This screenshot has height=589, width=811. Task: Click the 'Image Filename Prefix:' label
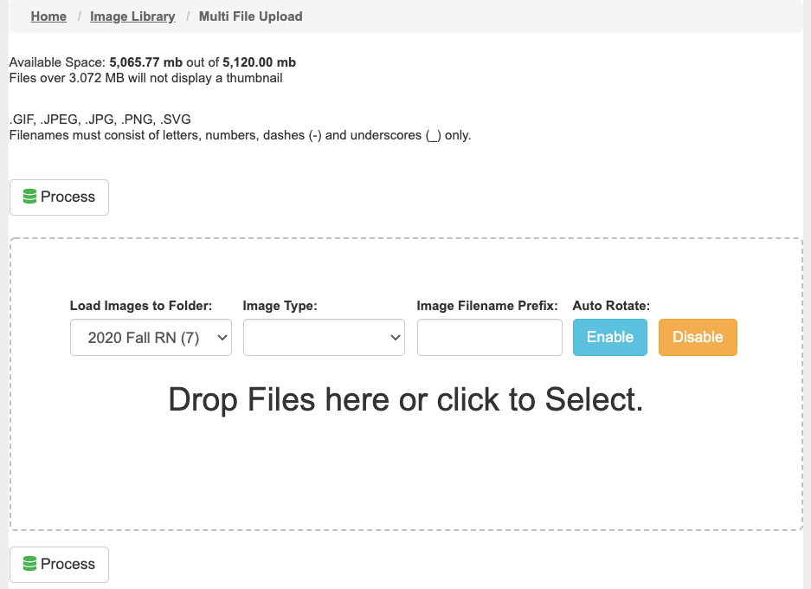[x=487, y=306]
